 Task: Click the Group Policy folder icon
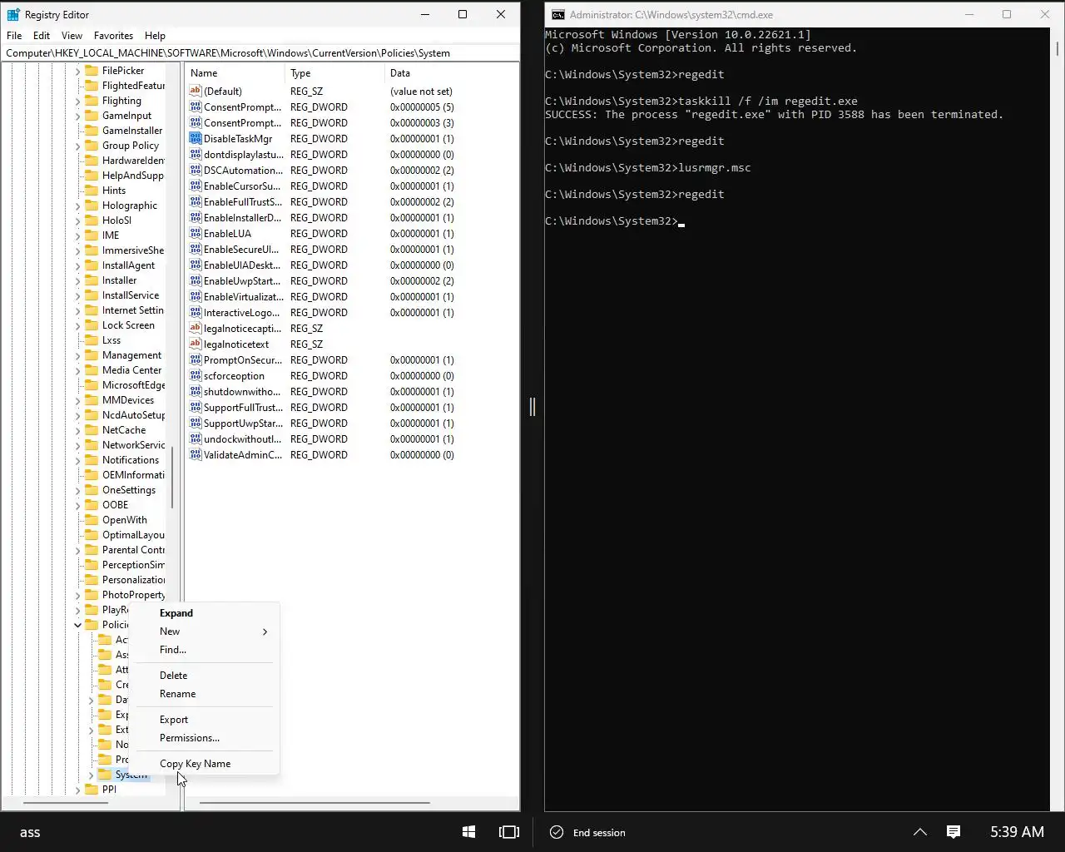point(92,146)
